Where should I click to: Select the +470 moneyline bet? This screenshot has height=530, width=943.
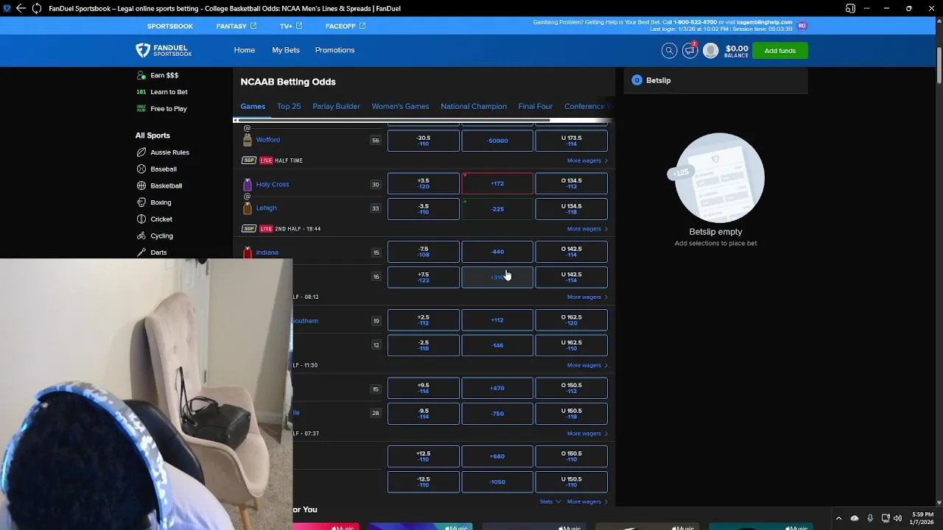pos(497,388)
